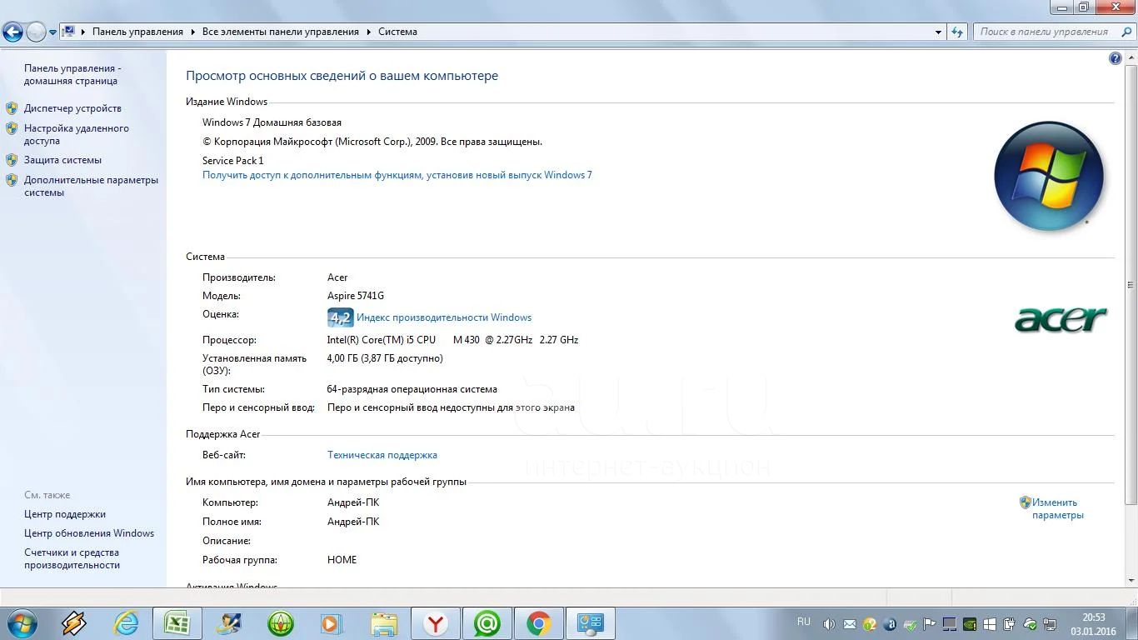Click the blue letter A tray icon
The width and height of the screenshot is (1138, 640).
tap(889, 624)
